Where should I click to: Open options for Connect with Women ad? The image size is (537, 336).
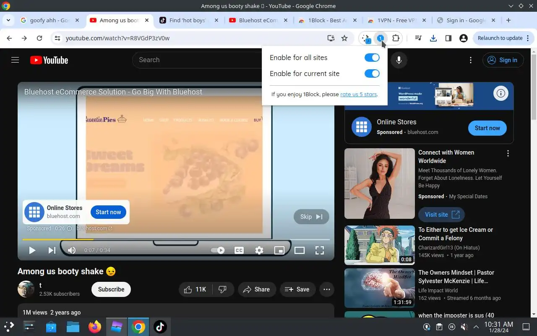(x=508, y=153)
